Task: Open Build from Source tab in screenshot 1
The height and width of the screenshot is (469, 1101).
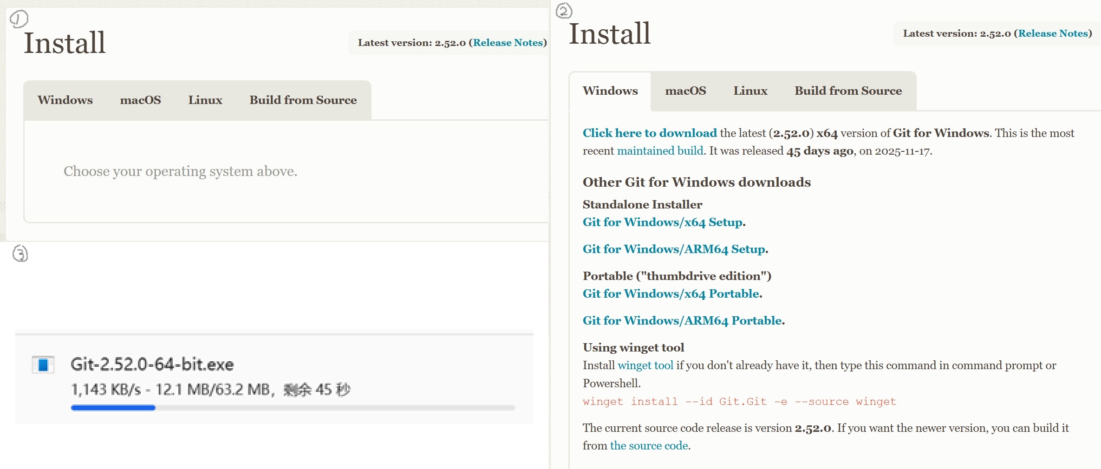Action: tap(303, 100)
